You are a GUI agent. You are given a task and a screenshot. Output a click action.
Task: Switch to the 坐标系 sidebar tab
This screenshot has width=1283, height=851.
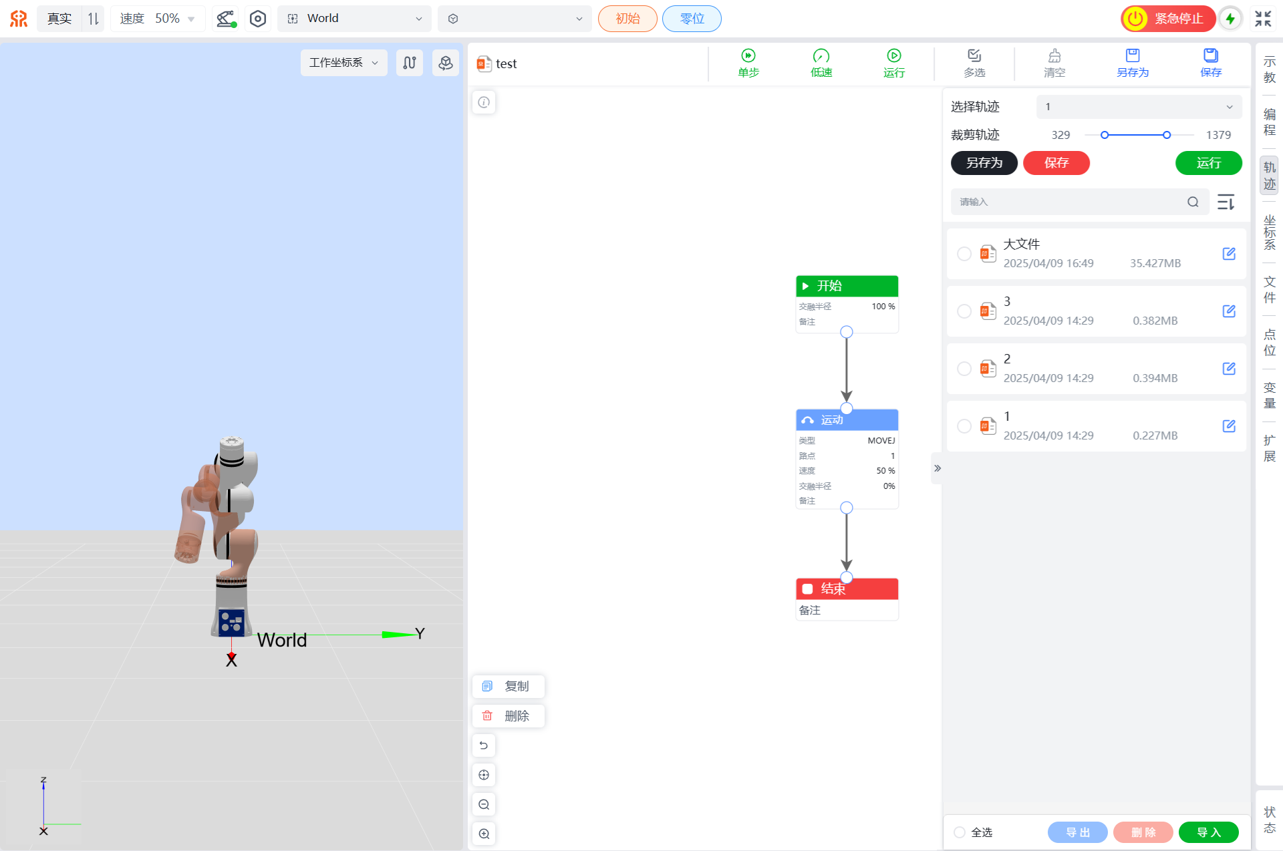coord(1269,232)
